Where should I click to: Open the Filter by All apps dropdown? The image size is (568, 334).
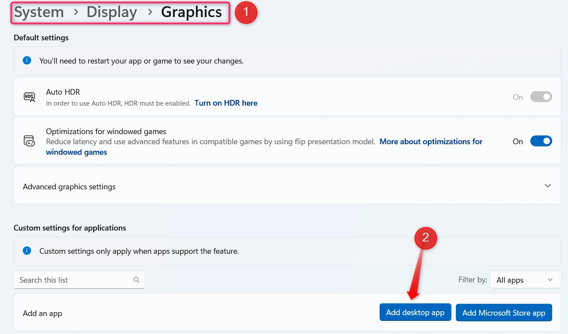525,280
